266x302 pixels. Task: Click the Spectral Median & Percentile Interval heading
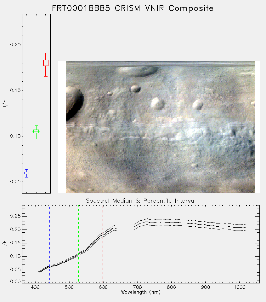(x=141, y=201)
